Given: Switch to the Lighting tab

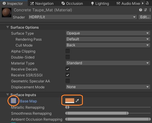Looking at the screenshot, I should [x=100, y=4].
